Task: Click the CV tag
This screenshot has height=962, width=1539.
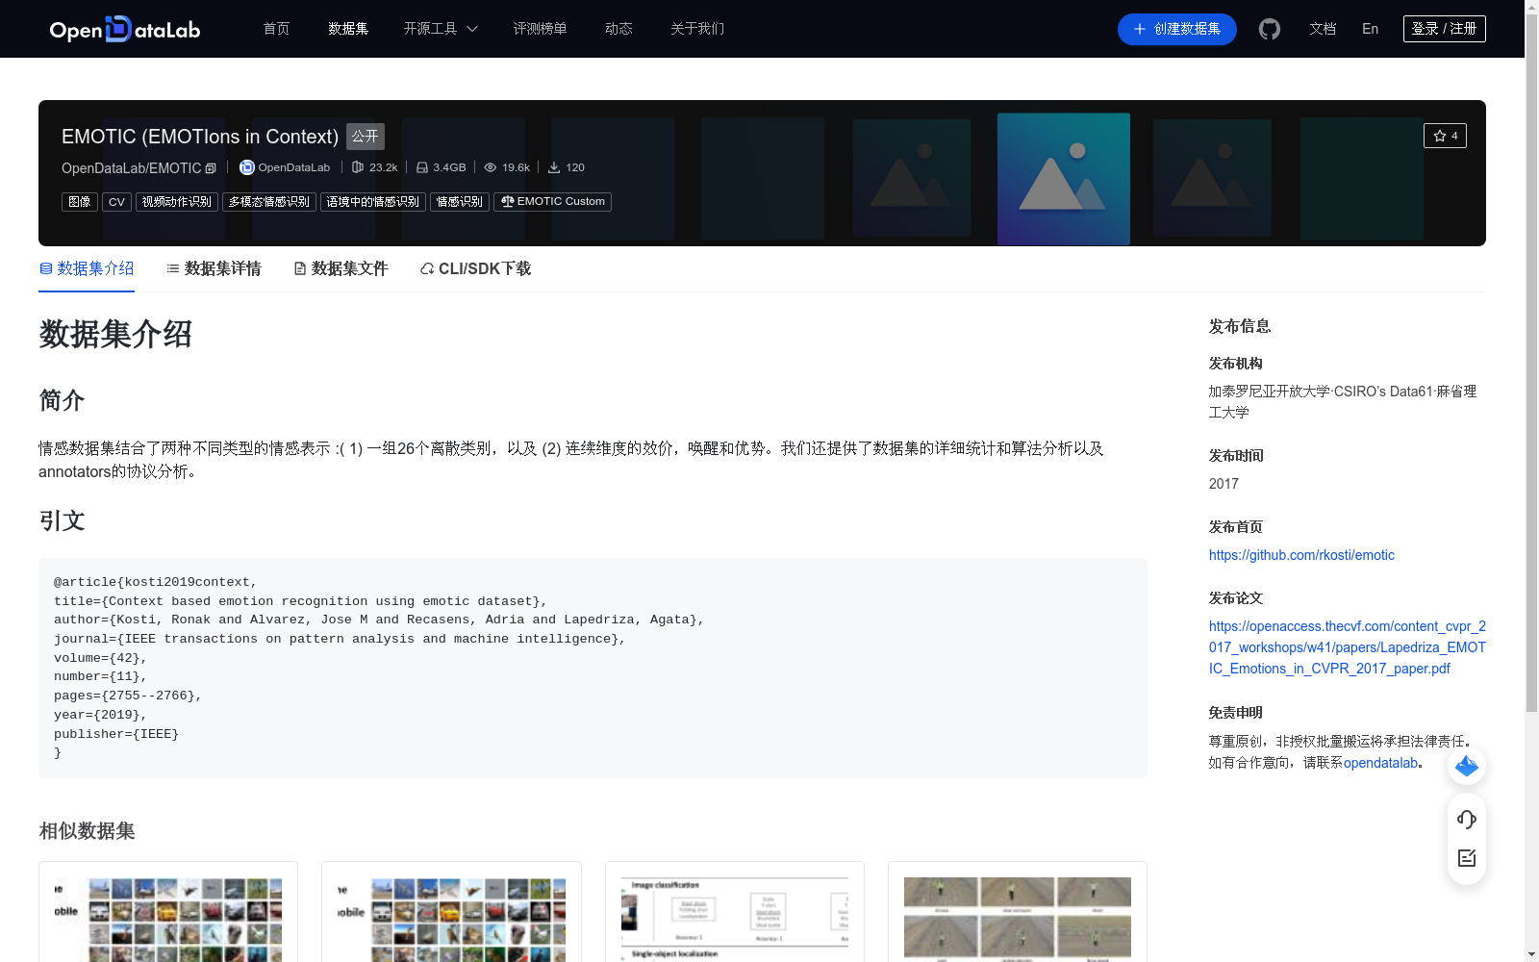Action: coord(116,202)
